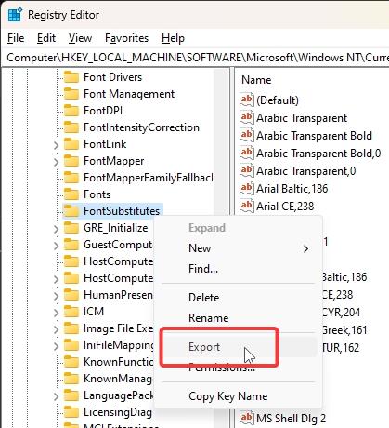Click the KnownManag folder icon
This screenshot has width=389, height=428.
[x=71, y=379]
